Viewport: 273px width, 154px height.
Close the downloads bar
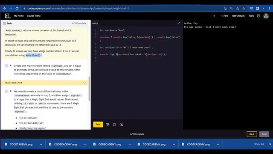270,144
